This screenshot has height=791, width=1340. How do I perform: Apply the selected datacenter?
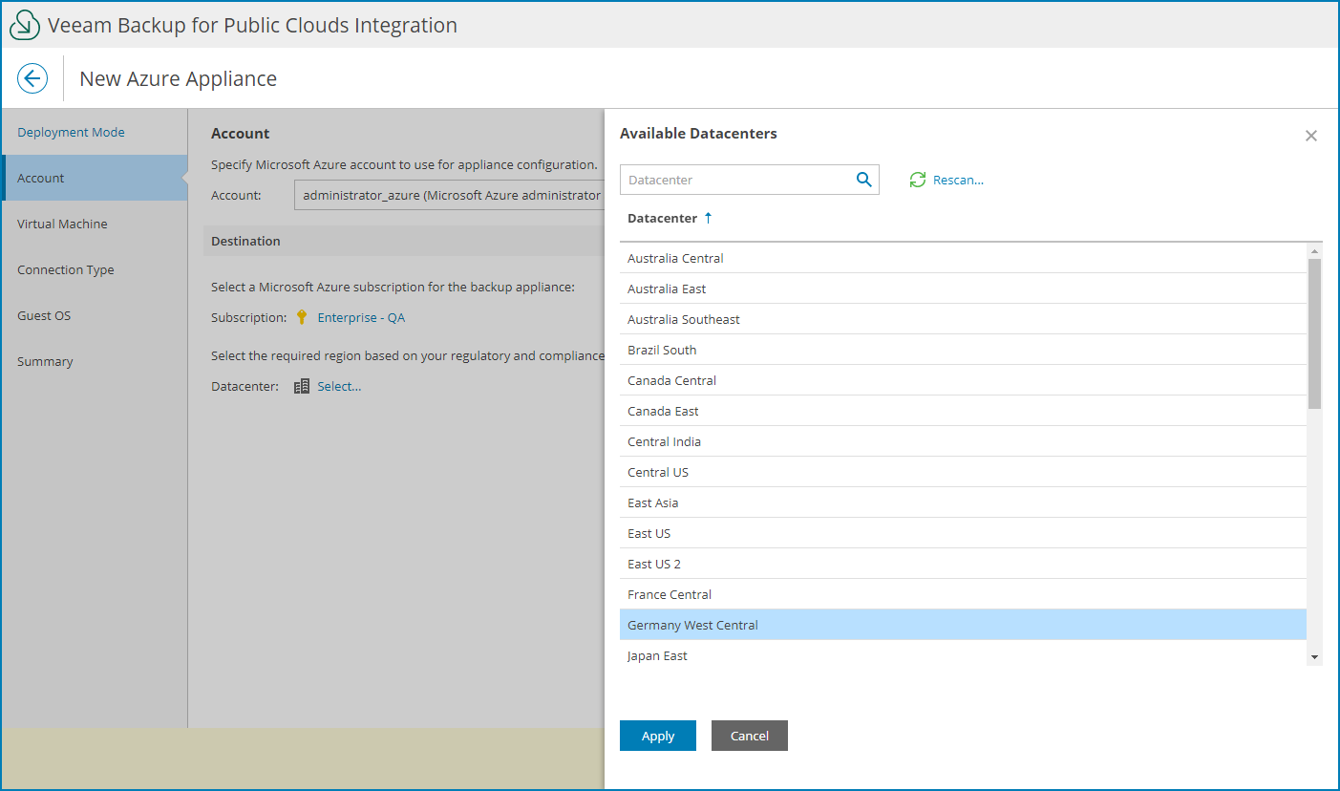click(657, 736)
